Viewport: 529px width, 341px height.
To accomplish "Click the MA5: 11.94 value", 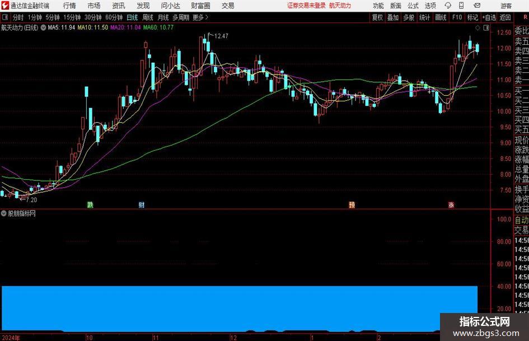I will 62,27.
